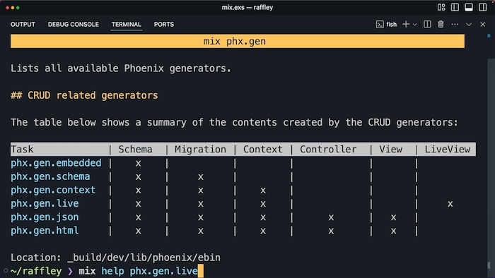
Task: Kill terminal with the trash icon
Action: click(x=441, y=24)
